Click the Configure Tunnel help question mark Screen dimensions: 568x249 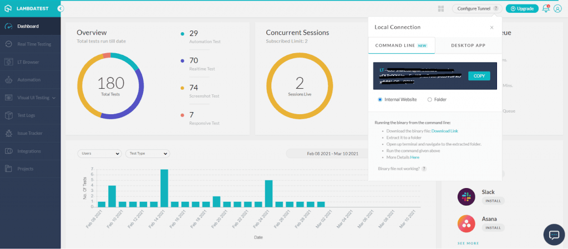click(496, 9)
